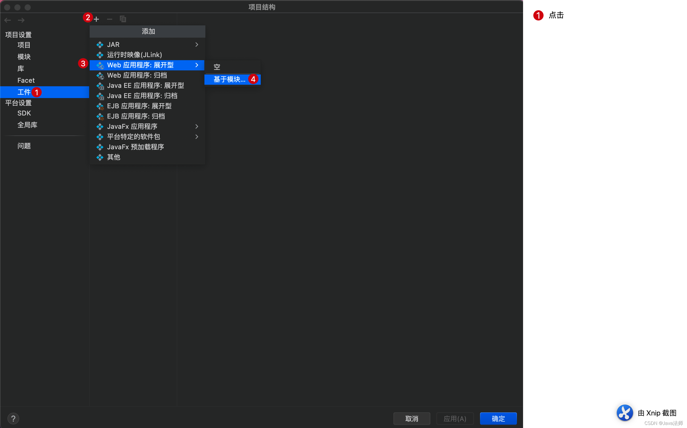This screenshot has width=687, height=428.
Task: Choose 运行时映像(JLink) from add menu
Action: tap(134, 55)
